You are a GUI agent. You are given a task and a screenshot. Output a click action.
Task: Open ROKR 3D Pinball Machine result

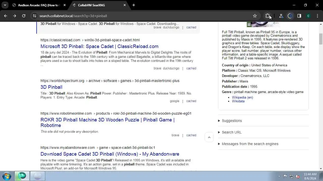pos(107,122)
